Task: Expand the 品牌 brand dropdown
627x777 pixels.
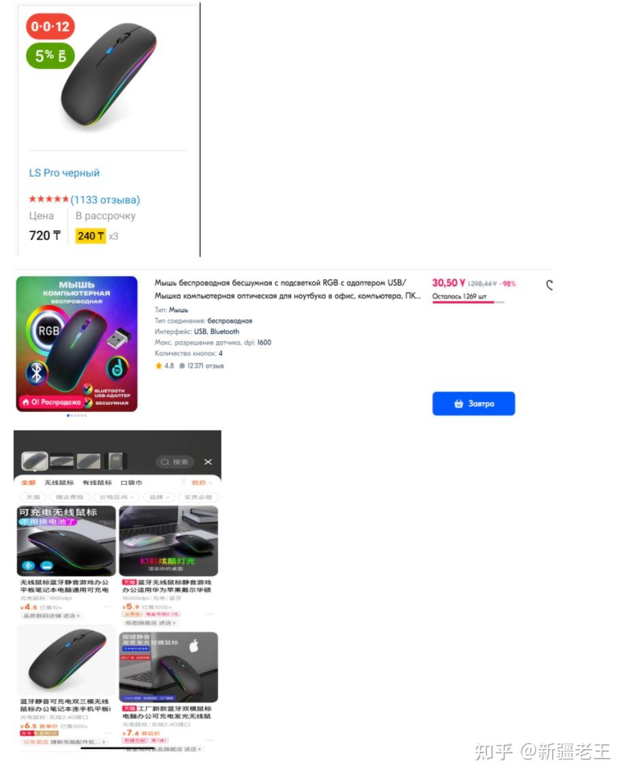Action: click(159, 497)
